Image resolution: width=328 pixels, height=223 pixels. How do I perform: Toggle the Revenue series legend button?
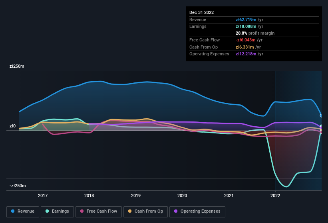point(23,211)
